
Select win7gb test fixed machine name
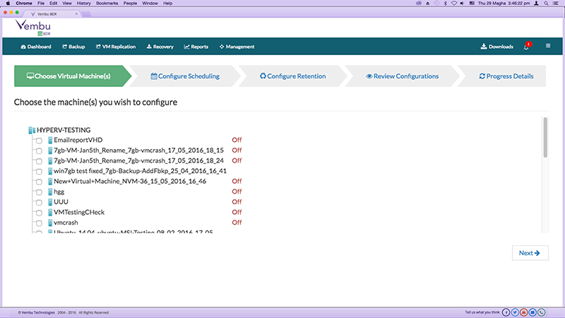(x=140, y=171)
